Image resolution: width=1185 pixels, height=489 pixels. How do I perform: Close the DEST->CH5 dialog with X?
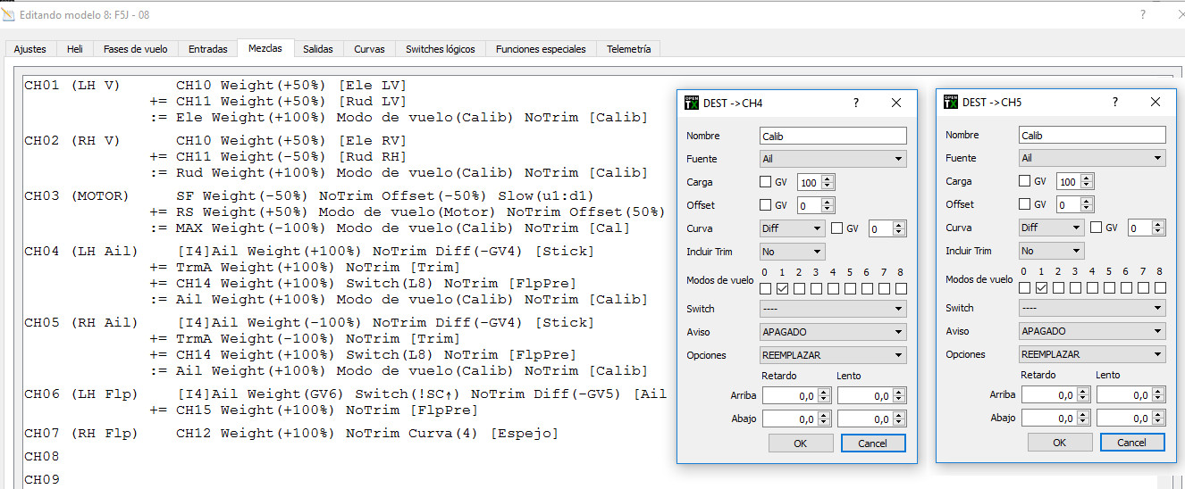pos(1156,102)
